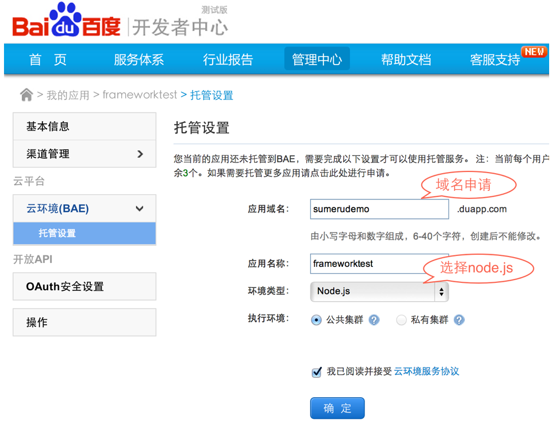Open the 云环境服务协议 link

pos(426,371)
